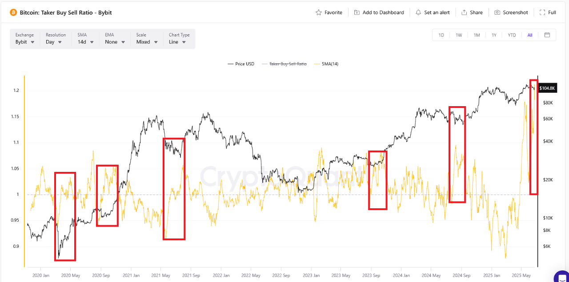Image resolution: width=569 pixels, height=282 pixels.
Task: Select the YTD time range tab
Action: click(x=512, y=35)
